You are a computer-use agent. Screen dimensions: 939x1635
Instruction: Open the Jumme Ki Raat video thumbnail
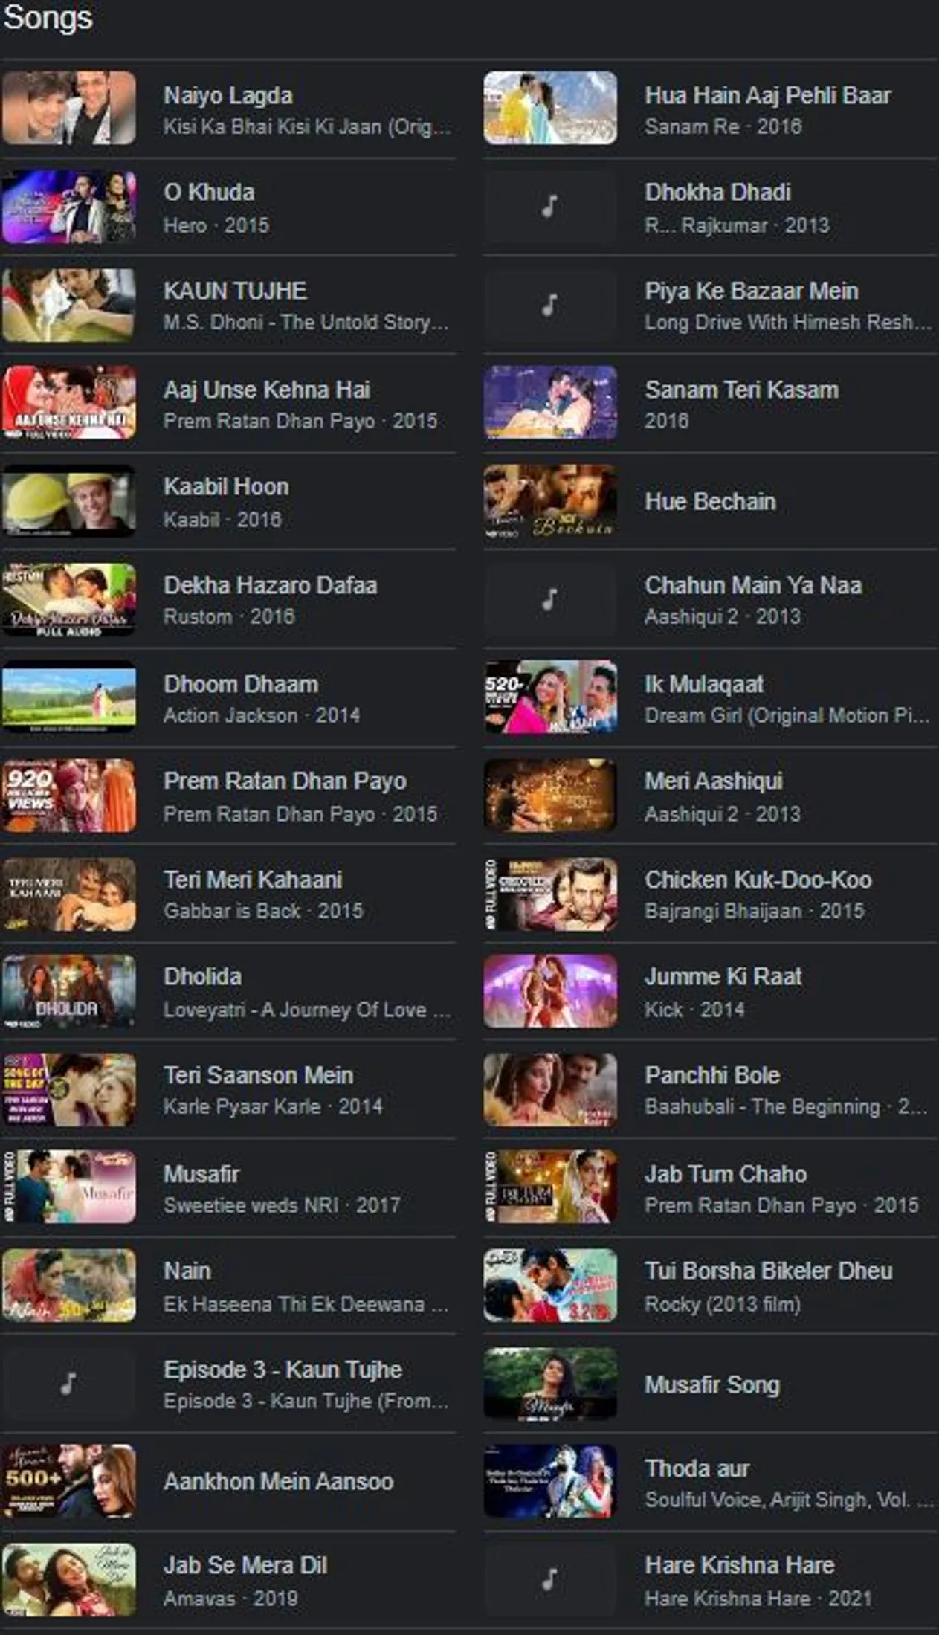(x=549, y=991)
